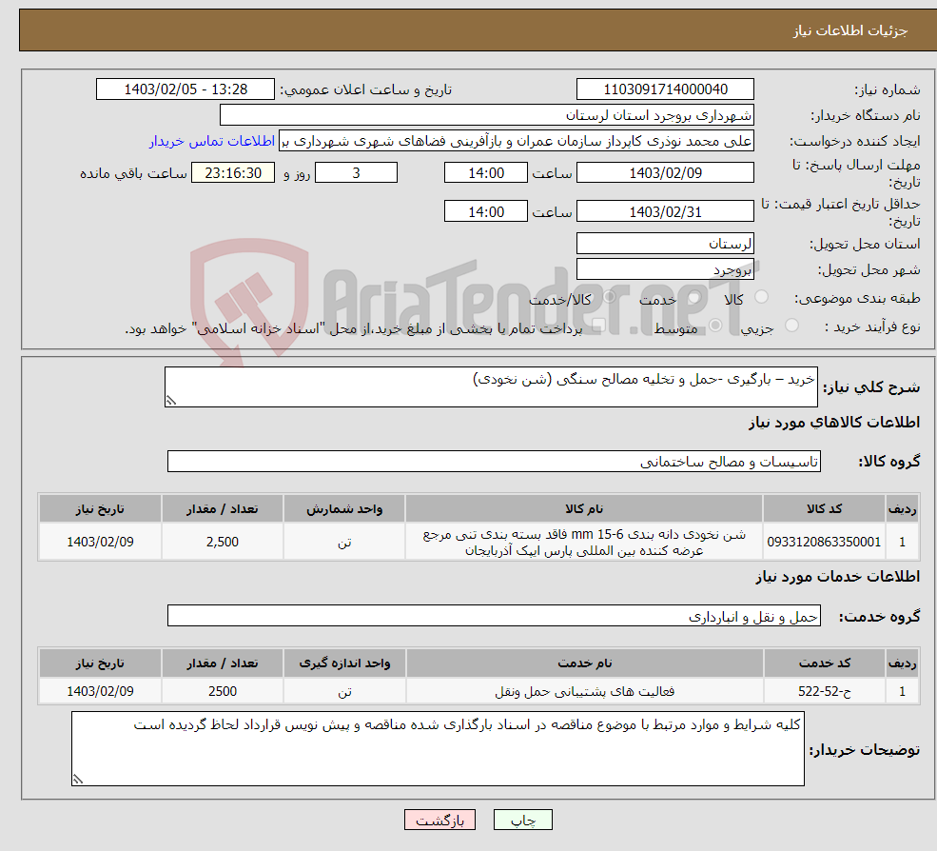Click the buyer organization name field
Viewport: 937px width, 851px height.
[x=487, y=115]
